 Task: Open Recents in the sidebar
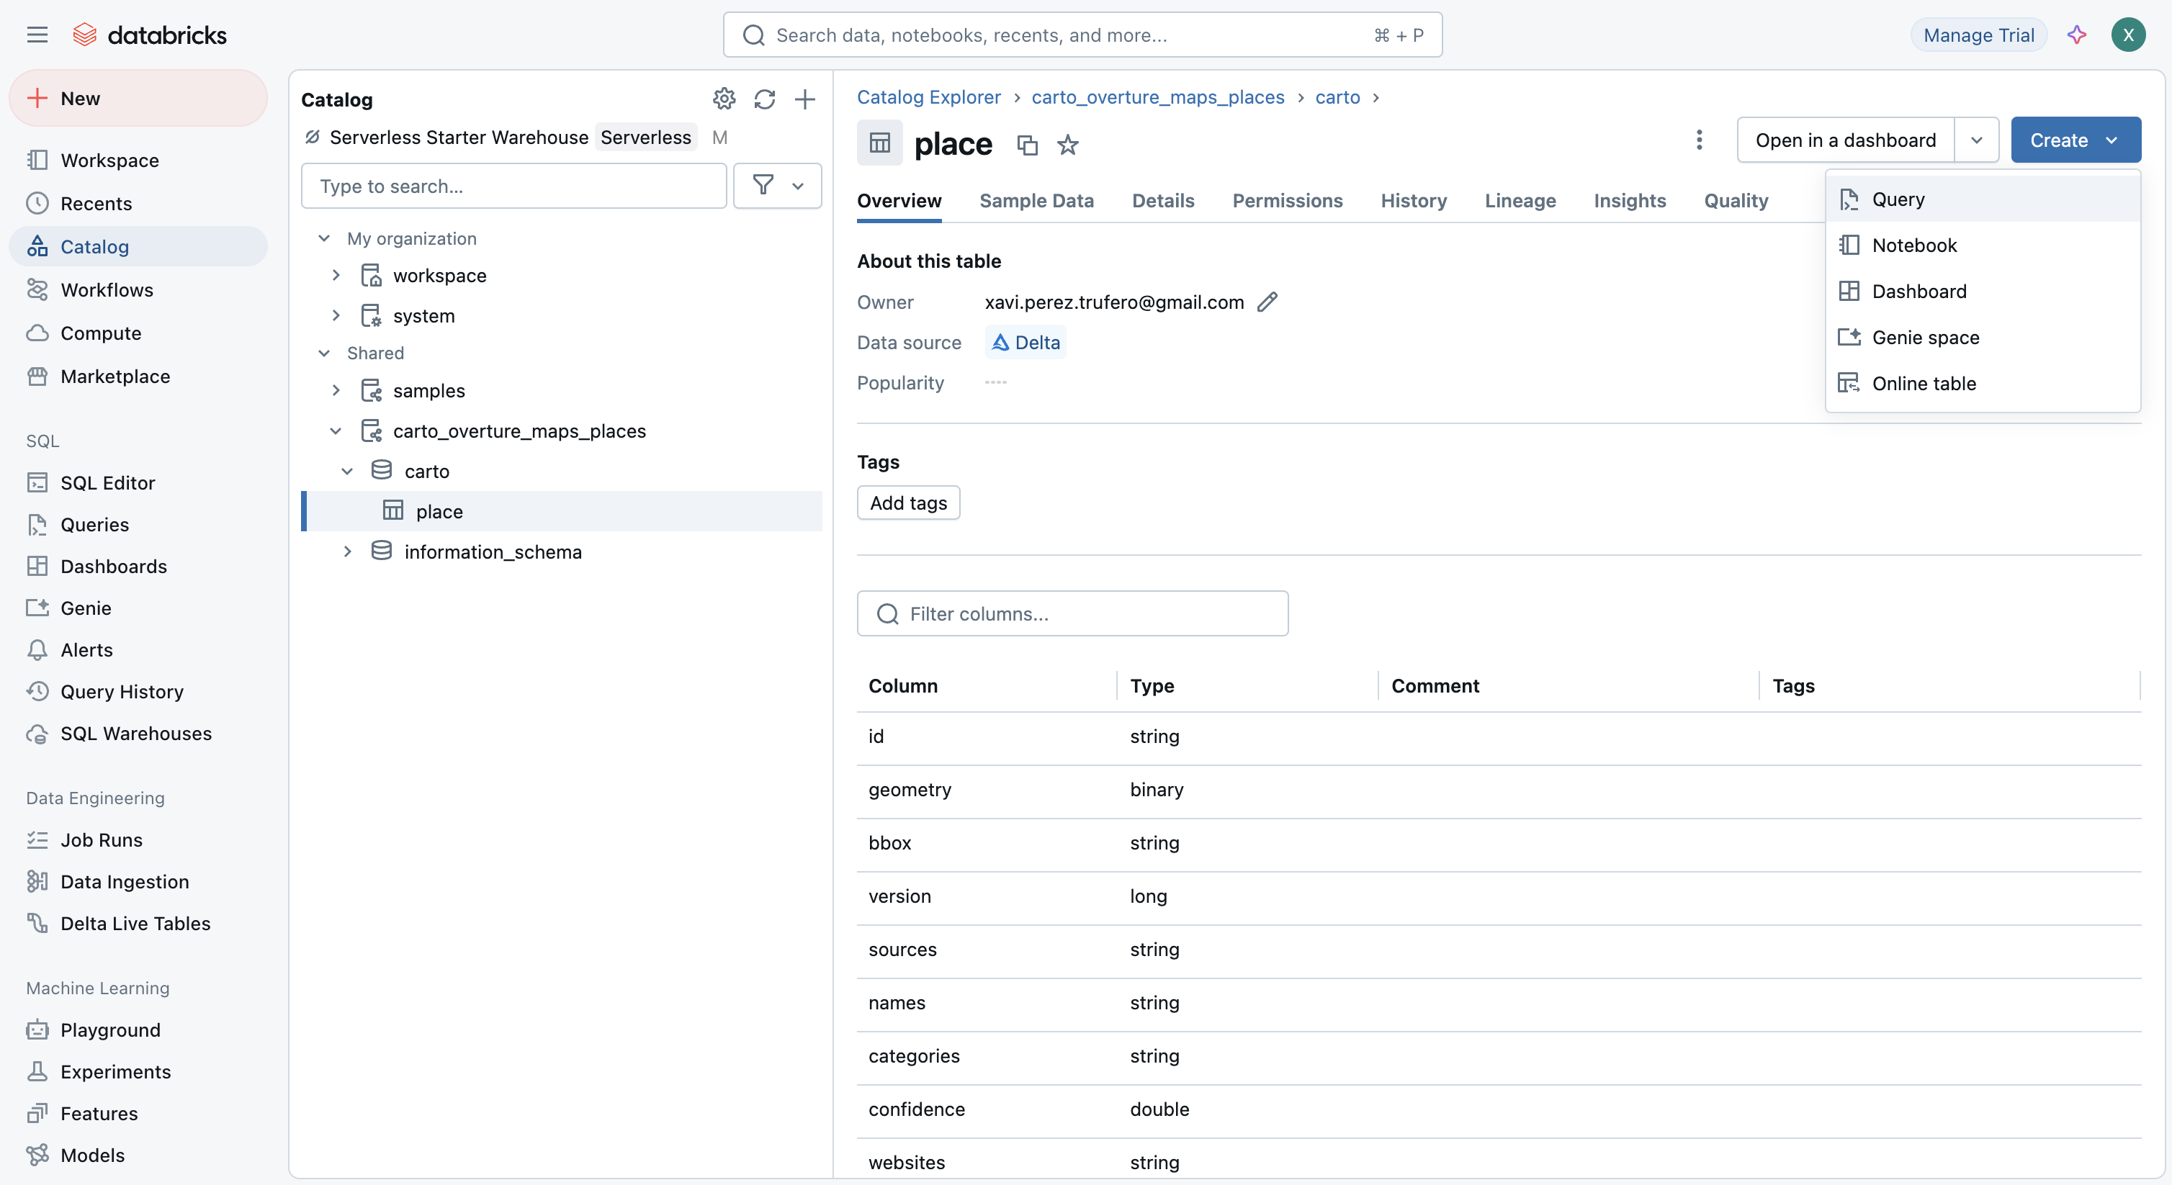138,203
